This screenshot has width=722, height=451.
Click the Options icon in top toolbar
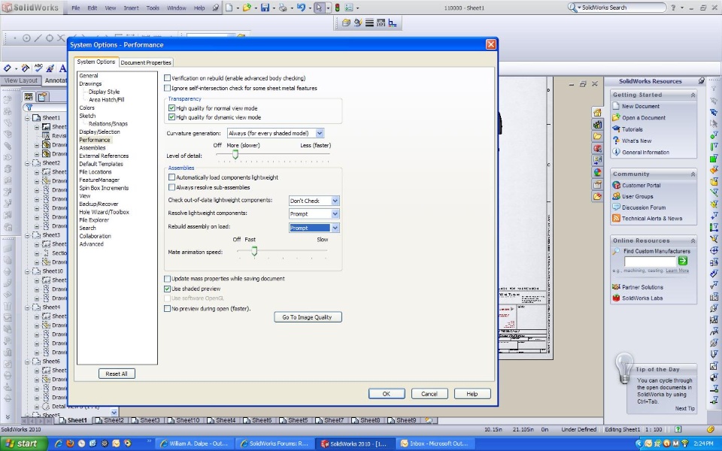349,8
